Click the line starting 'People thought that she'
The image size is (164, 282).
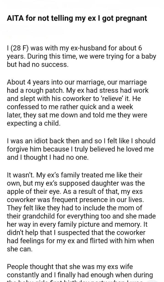pyautogui.click(x=70, y=267)
